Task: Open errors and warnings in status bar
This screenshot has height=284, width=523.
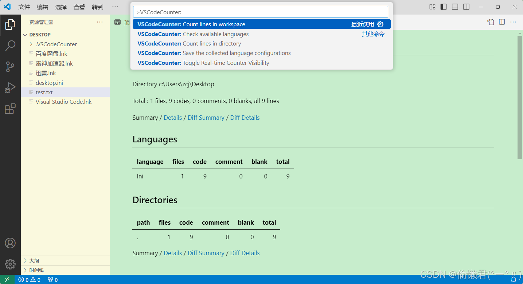Action: pyautogui.click(x=29, y=280)
